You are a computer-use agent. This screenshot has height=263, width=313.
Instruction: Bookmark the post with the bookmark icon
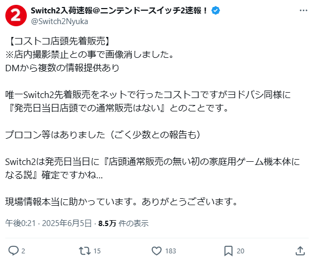[x=228, y=251]
